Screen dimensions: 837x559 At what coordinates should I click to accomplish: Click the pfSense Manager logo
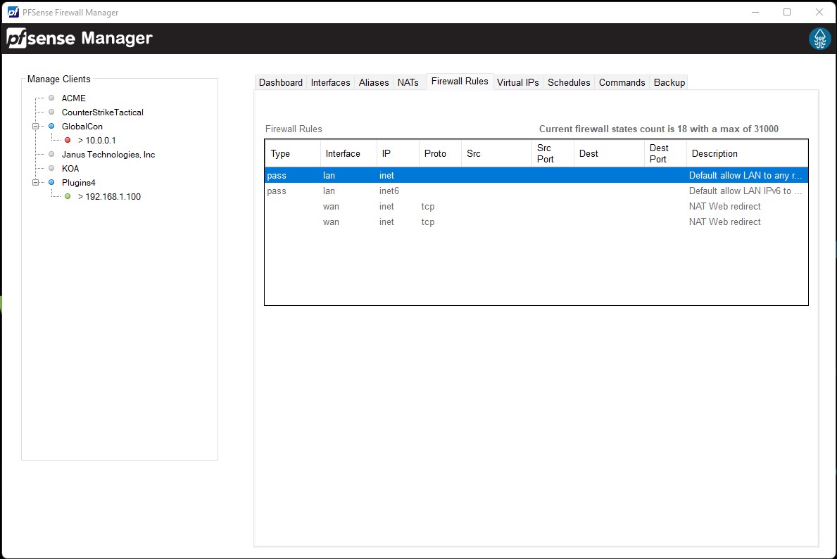tap(80, 39)
